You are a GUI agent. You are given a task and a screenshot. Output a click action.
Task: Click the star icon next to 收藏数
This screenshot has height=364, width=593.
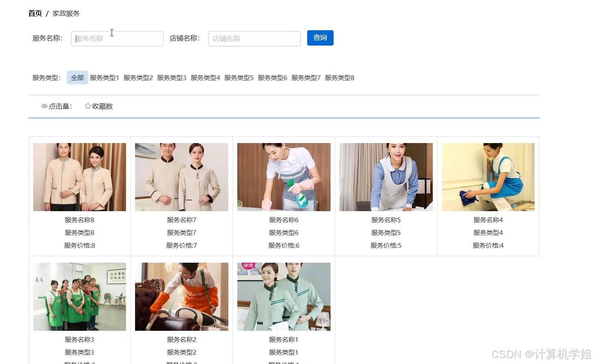pyautogui.click(x=88, y=106)
